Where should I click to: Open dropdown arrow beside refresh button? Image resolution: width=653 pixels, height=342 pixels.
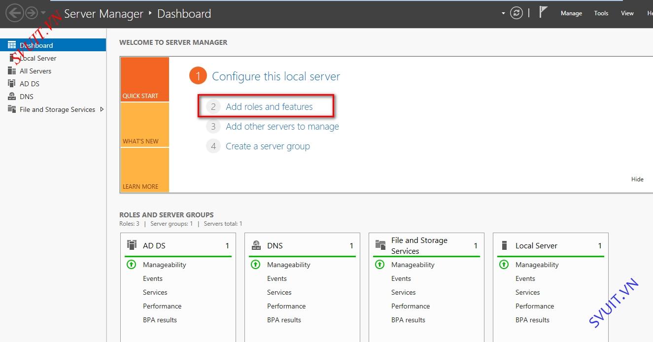503,13
